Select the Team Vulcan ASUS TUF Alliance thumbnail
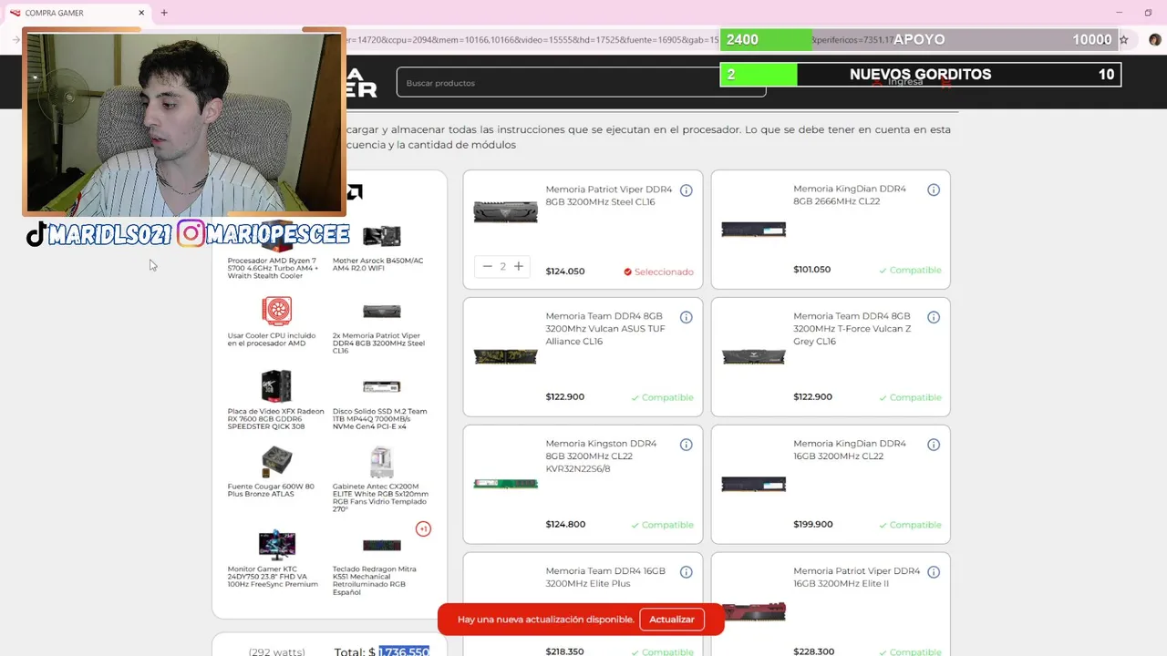This screenshot has width=1167, height=656. [x=506, y=357]
